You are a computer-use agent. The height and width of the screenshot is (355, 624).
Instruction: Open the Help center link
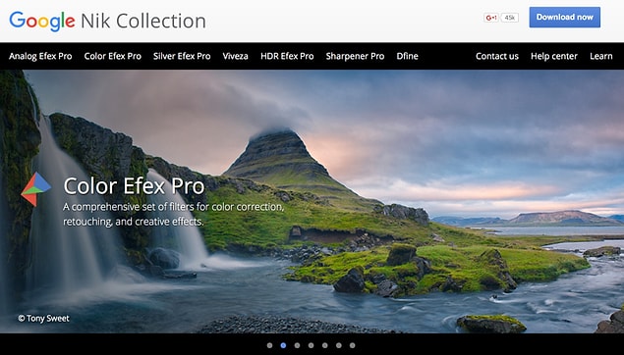pyautogui.click(x=554, y=56)
